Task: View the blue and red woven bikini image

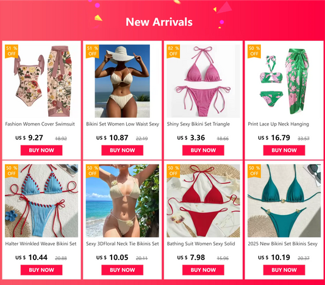Action: (41, 201)
